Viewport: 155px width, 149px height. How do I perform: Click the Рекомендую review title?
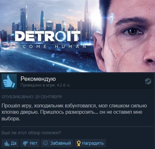[x=38, y=79]
